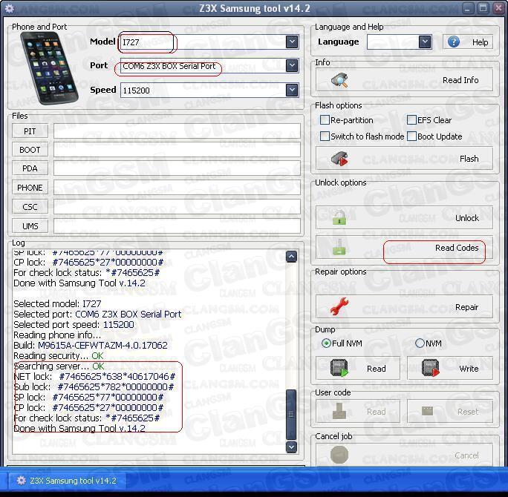Click the Repair button label
This screenshot has height=497, width=508.
coord(466,307)
